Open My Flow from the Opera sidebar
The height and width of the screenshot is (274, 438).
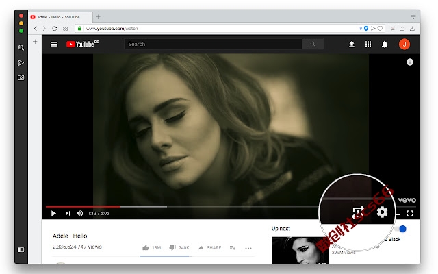point(21,62)
